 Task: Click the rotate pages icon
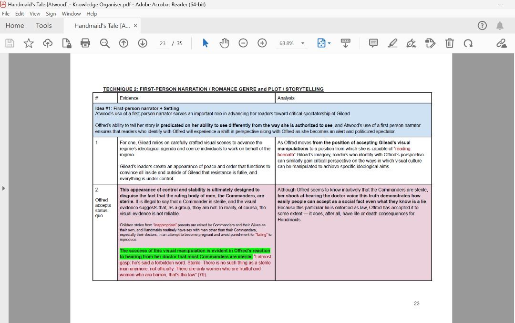point(468,43)
